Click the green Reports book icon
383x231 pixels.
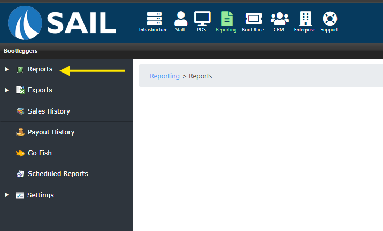point(20,69)
